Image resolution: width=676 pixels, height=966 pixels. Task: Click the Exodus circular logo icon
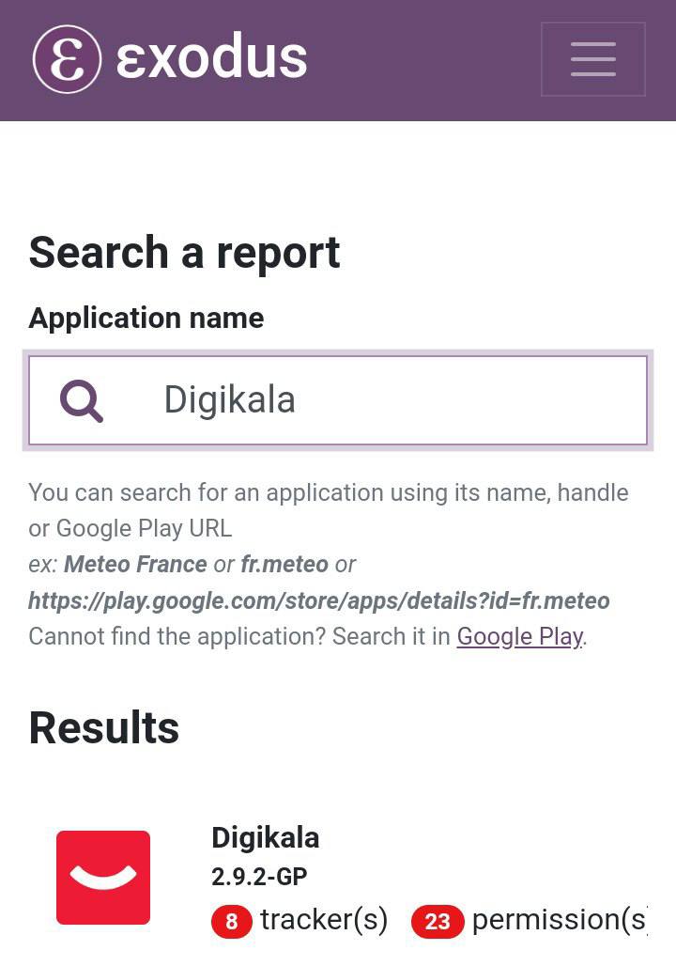pyautogui.click(x=67, y=59)
